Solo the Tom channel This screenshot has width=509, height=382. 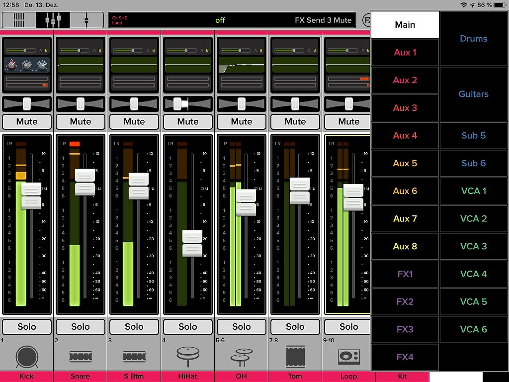295,327
